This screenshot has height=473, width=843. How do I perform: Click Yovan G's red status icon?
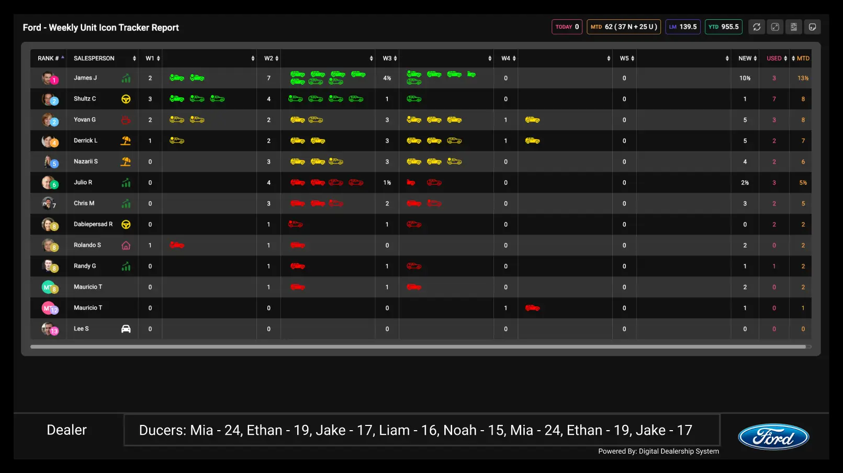pyautogui.click(x=126, y=120)
